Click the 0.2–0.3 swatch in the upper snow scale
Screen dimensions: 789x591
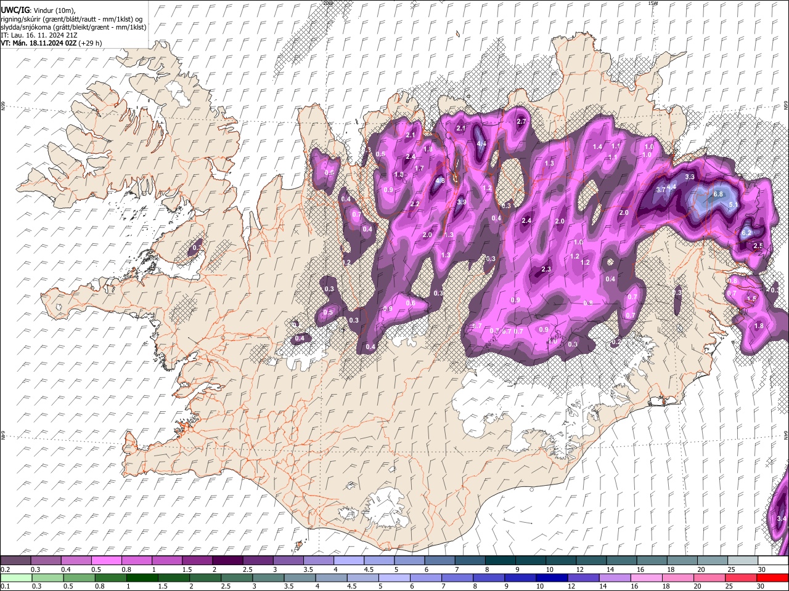(x=15, y=561)
